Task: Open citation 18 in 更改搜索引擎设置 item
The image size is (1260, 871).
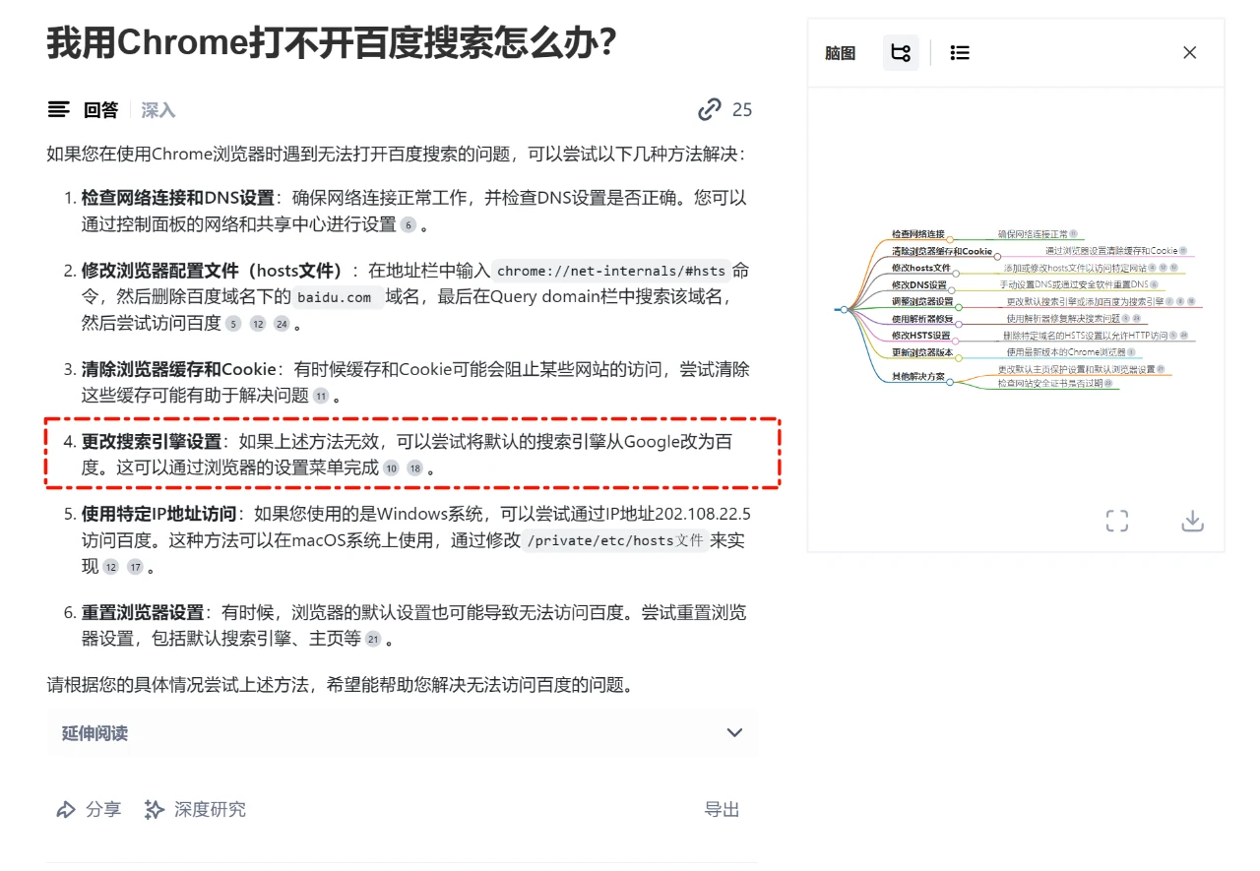Action: (x=415, y=468)
